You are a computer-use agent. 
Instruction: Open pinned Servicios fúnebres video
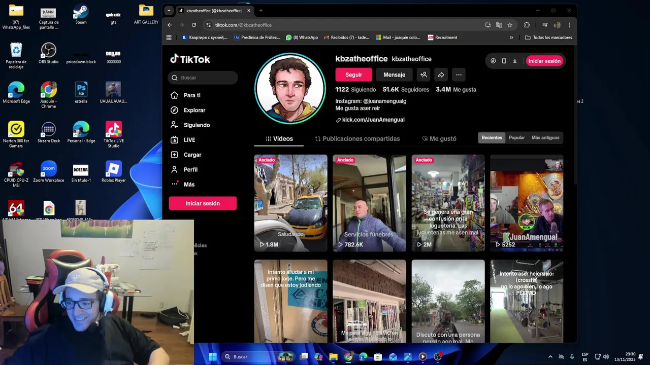pyautogui.click(x=369, y=203)
